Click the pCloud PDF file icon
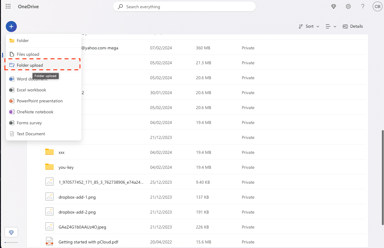 (49, 242)
